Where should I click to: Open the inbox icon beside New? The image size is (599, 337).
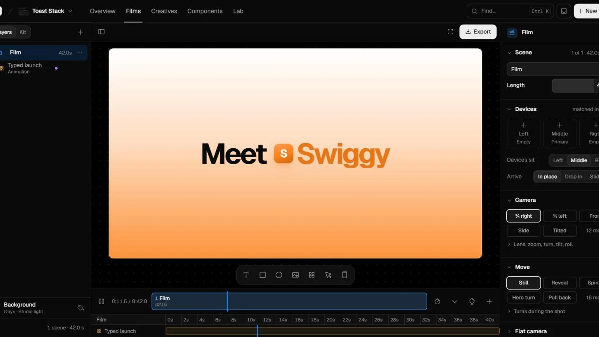pos(564,11)
